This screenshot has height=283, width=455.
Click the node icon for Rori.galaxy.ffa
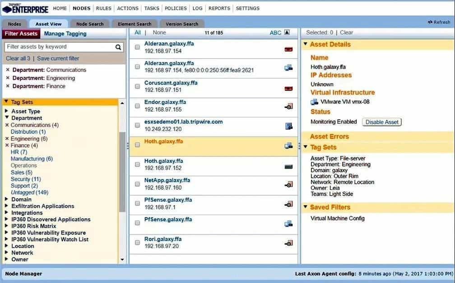[x=288, y=243]
